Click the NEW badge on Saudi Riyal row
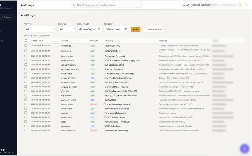252x156 pixels. (x=93, y=46)
